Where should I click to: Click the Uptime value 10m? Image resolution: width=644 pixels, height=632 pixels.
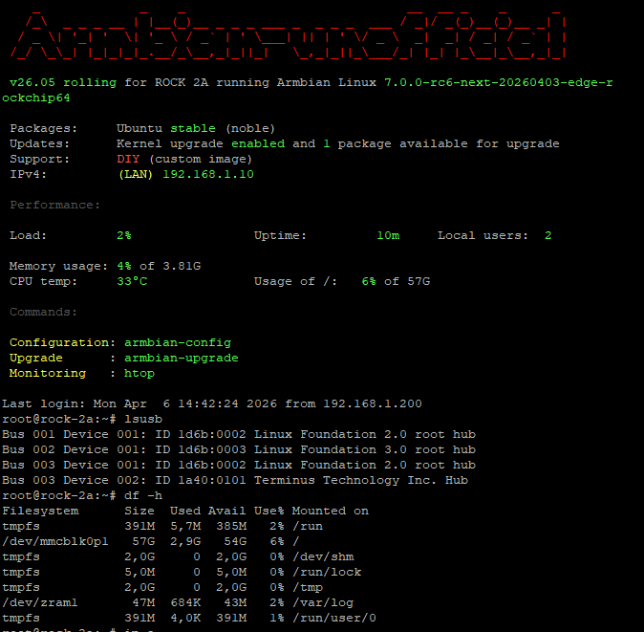pos(388,235)
